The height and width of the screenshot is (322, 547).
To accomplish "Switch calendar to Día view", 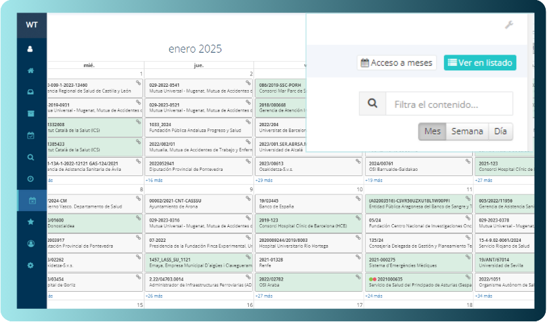I will (x=500, y=131).
